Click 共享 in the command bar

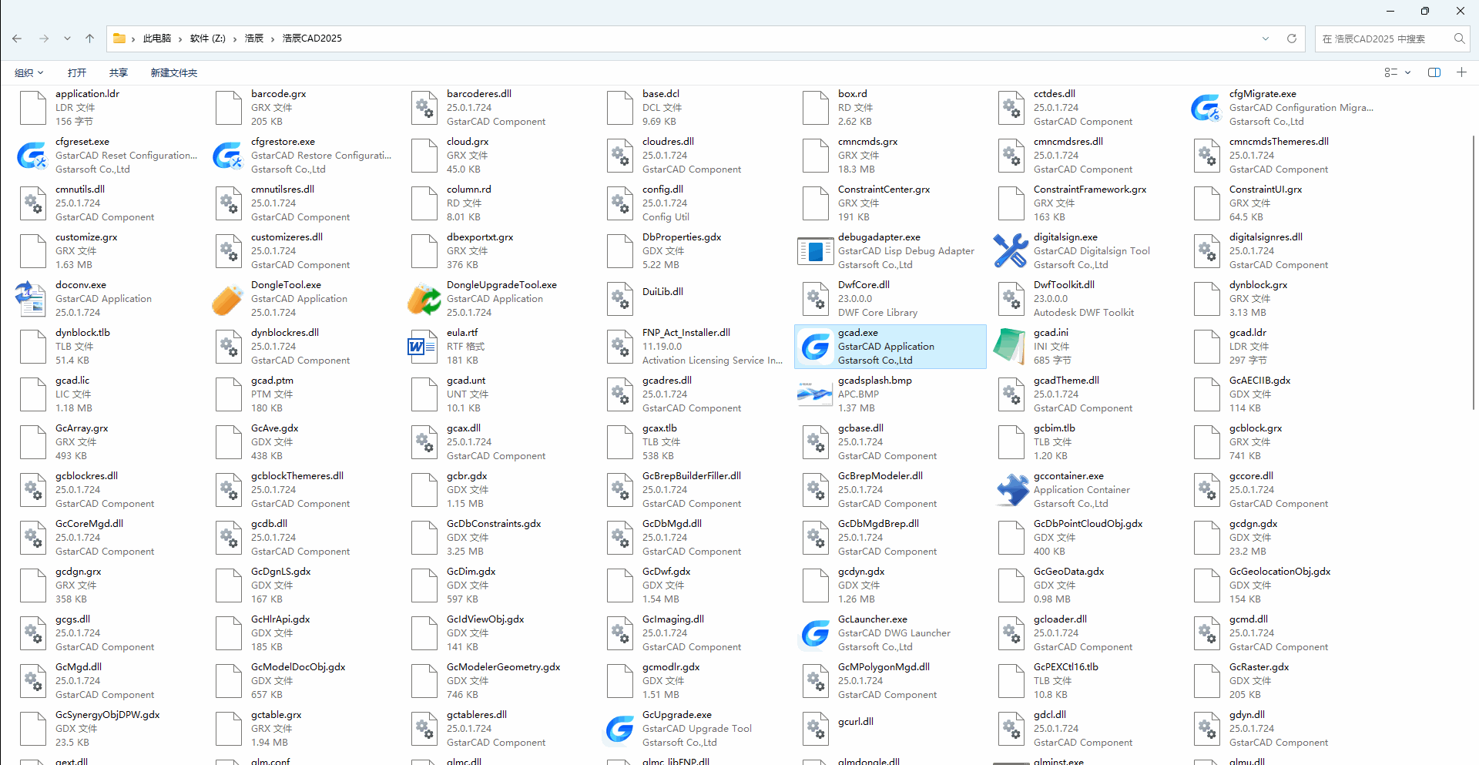point(119,72)
